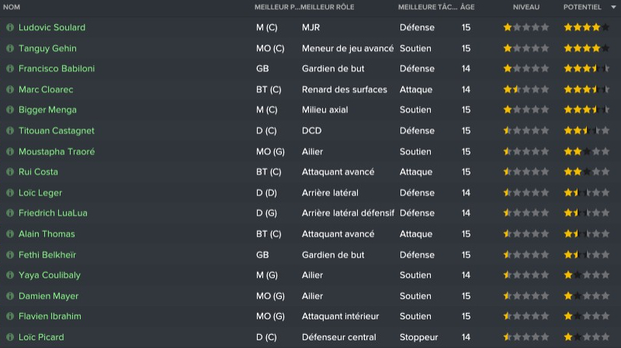Show info icon for Marc Cloarec
Viewport: 621px width, 348px height.
pyautogui.click(x=10, y=89)
